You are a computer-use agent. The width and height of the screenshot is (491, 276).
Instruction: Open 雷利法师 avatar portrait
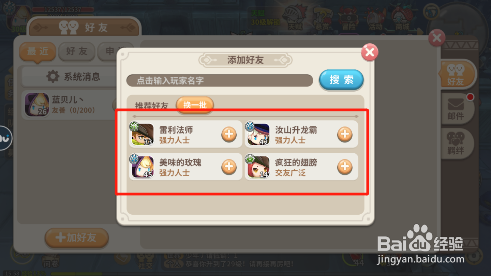(143, 134)
